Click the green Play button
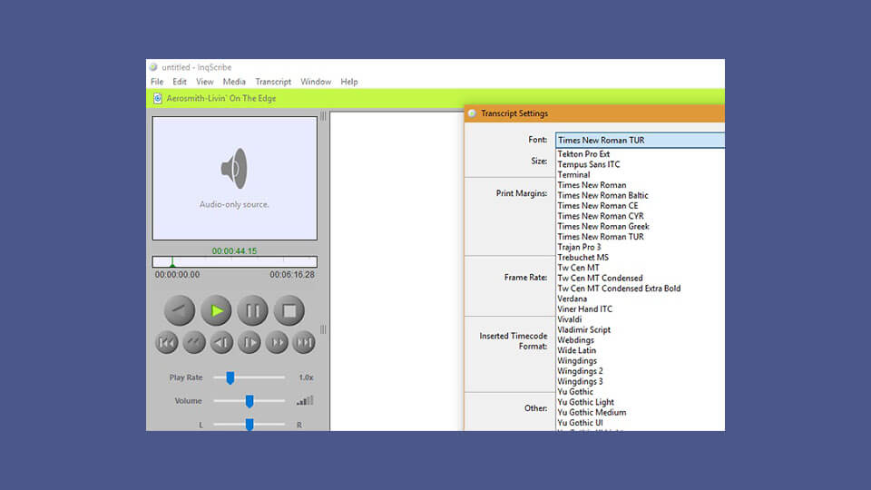871x490 pixels. coord(216,310)
